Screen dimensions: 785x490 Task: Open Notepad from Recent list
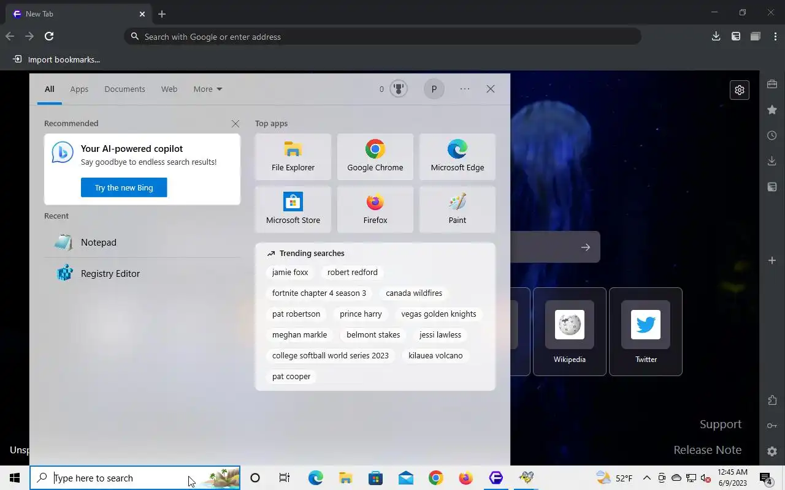click(x=142, y=243)
